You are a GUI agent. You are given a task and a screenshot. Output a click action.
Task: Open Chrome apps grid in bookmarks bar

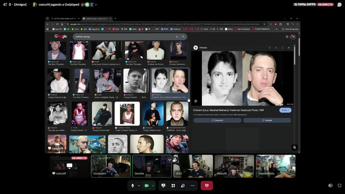pyautogui.click(x=47, y=29)
